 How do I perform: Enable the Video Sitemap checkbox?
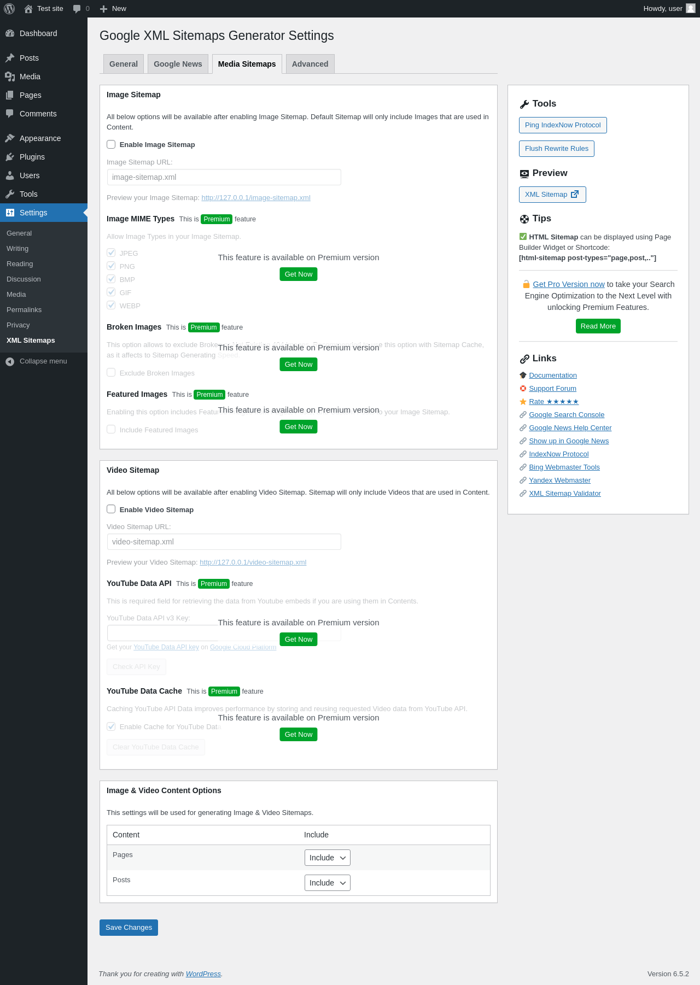[111, 509]
